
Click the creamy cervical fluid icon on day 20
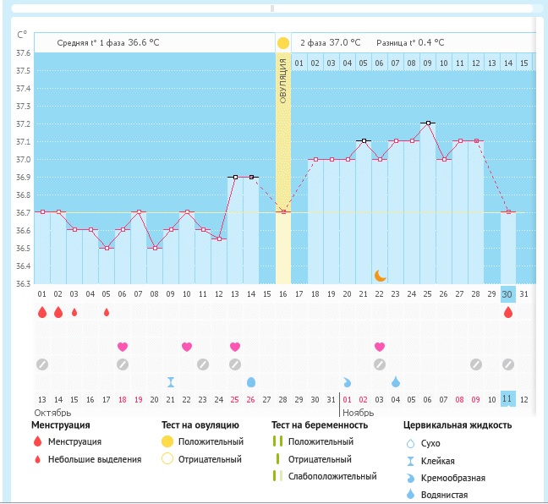(x=348, y=381)
